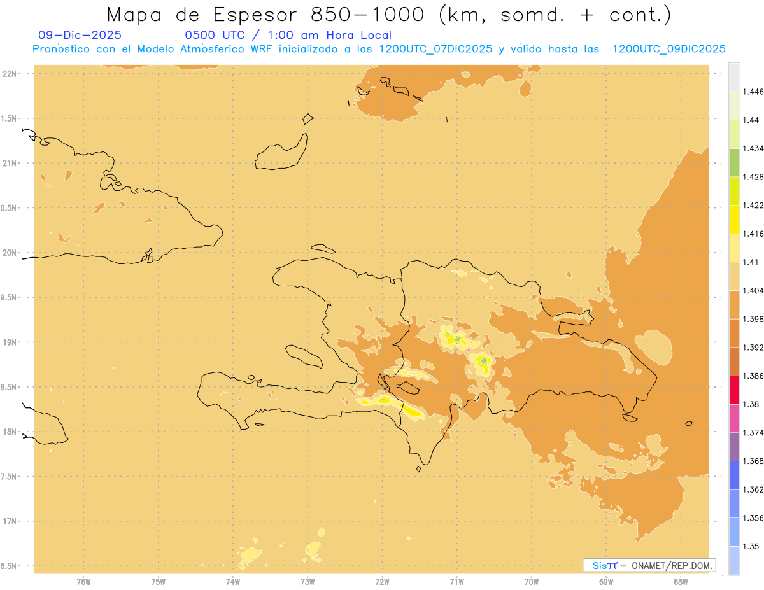Click the 71W longitude label

coord(456,581)
